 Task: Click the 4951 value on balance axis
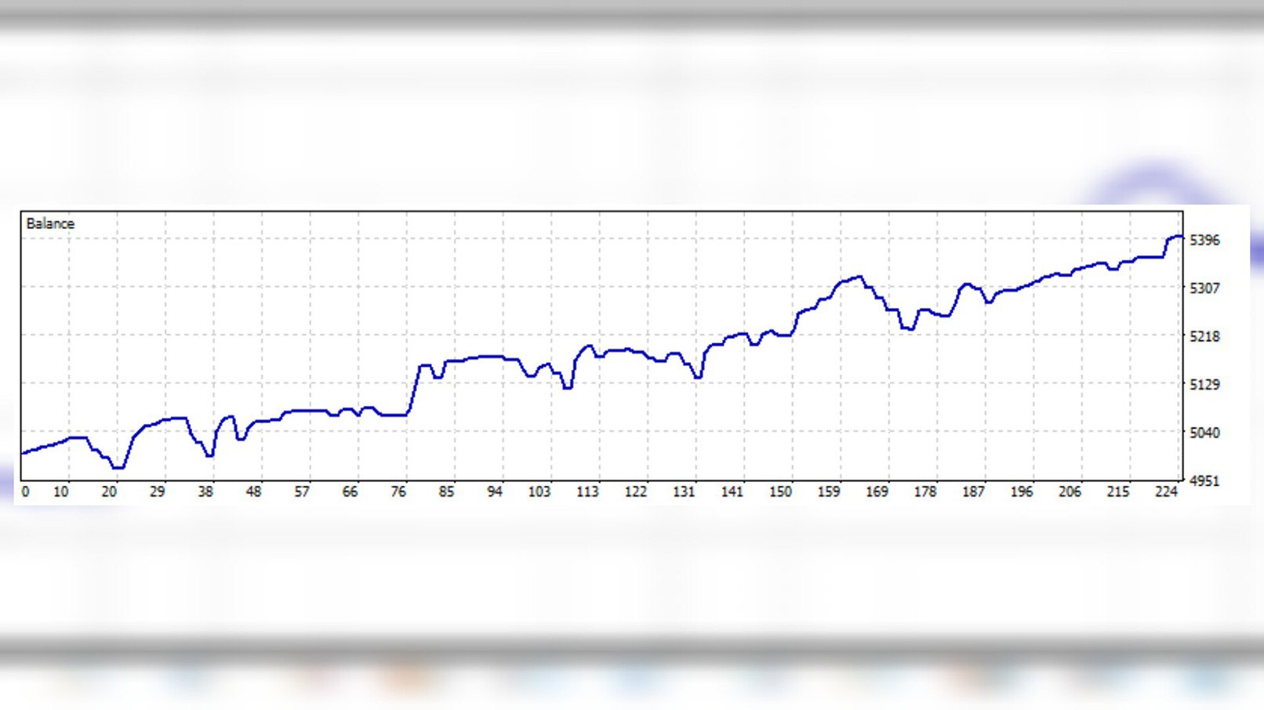[1204, 481]
